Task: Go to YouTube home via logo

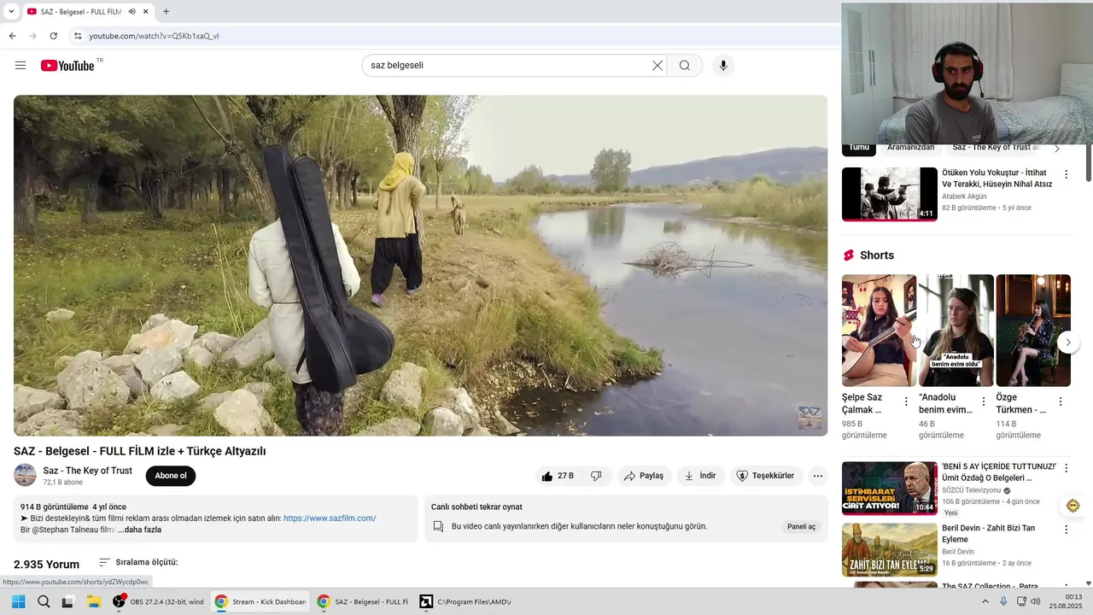Action: [67, 66]
